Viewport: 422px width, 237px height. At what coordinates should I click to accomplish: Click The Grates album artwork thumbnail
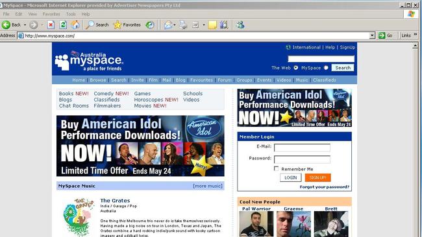tap(79, 218)
